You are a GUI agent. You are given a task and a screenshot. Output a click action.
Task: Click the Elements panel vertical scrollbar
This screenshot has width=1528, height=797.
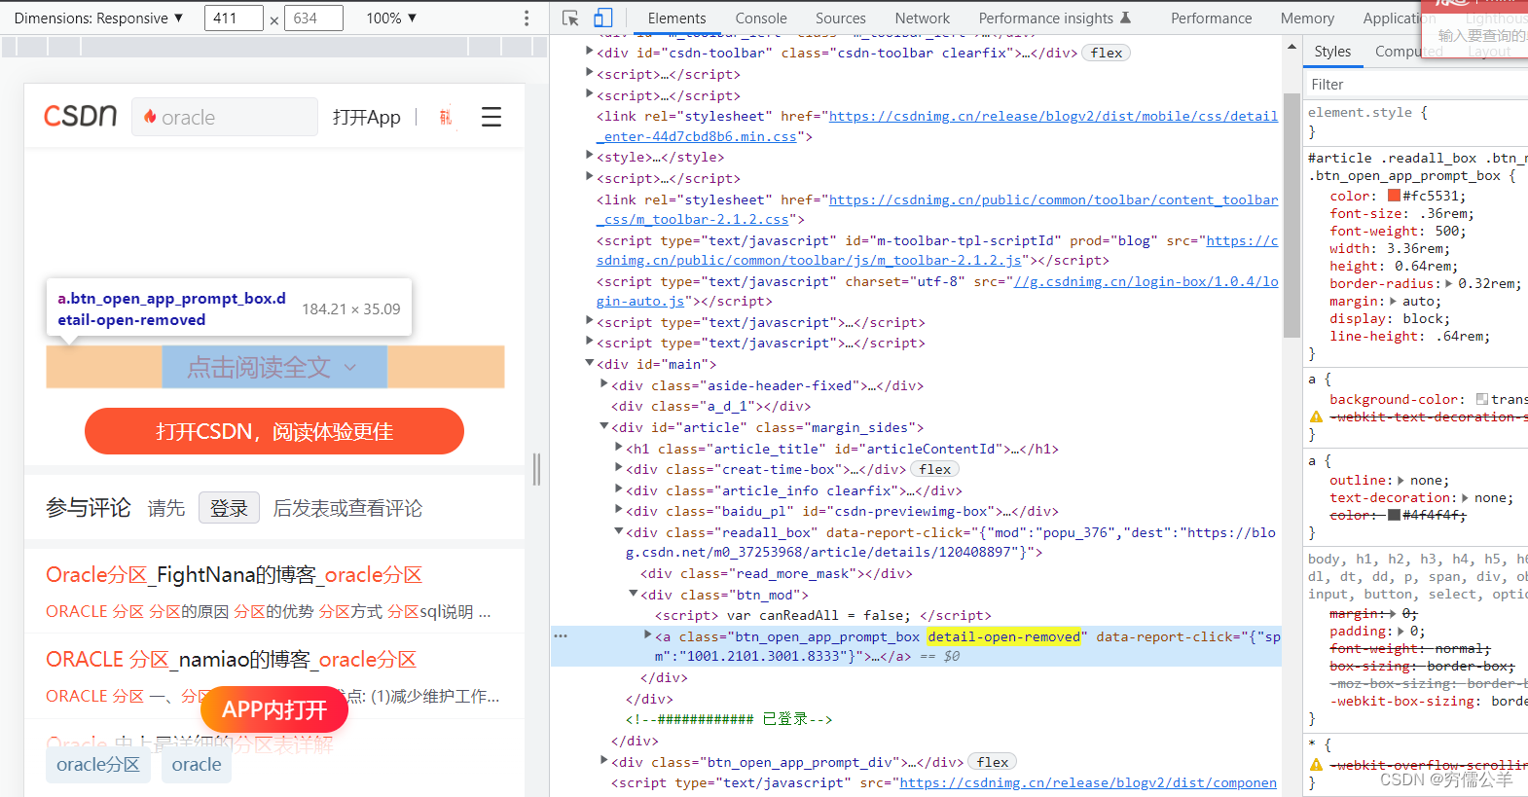(x=1292, y=216)
